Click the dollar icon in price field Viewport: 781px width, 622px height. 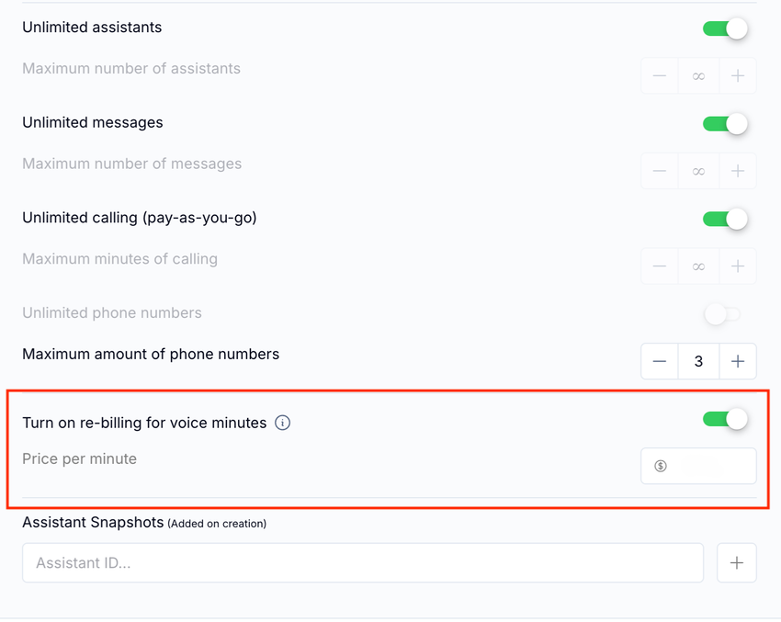coord(660,466)
